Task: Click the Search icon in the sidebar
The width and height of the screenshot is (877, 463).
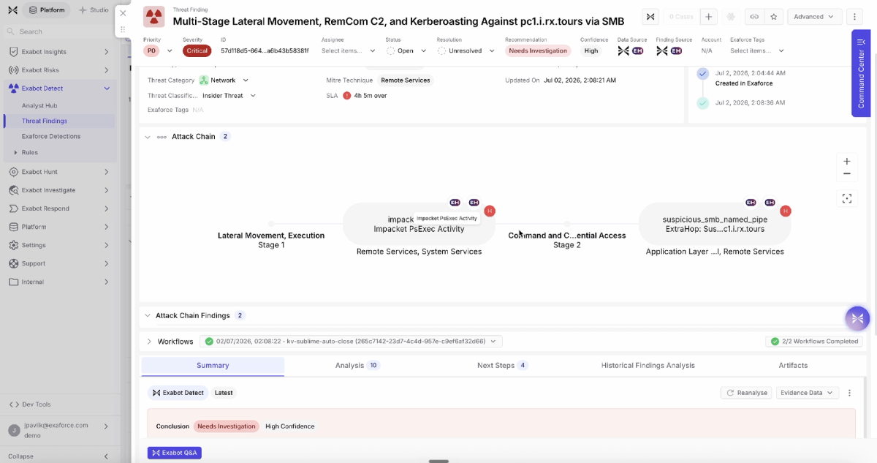Action: pyautogui.click(x=11, y=31)
